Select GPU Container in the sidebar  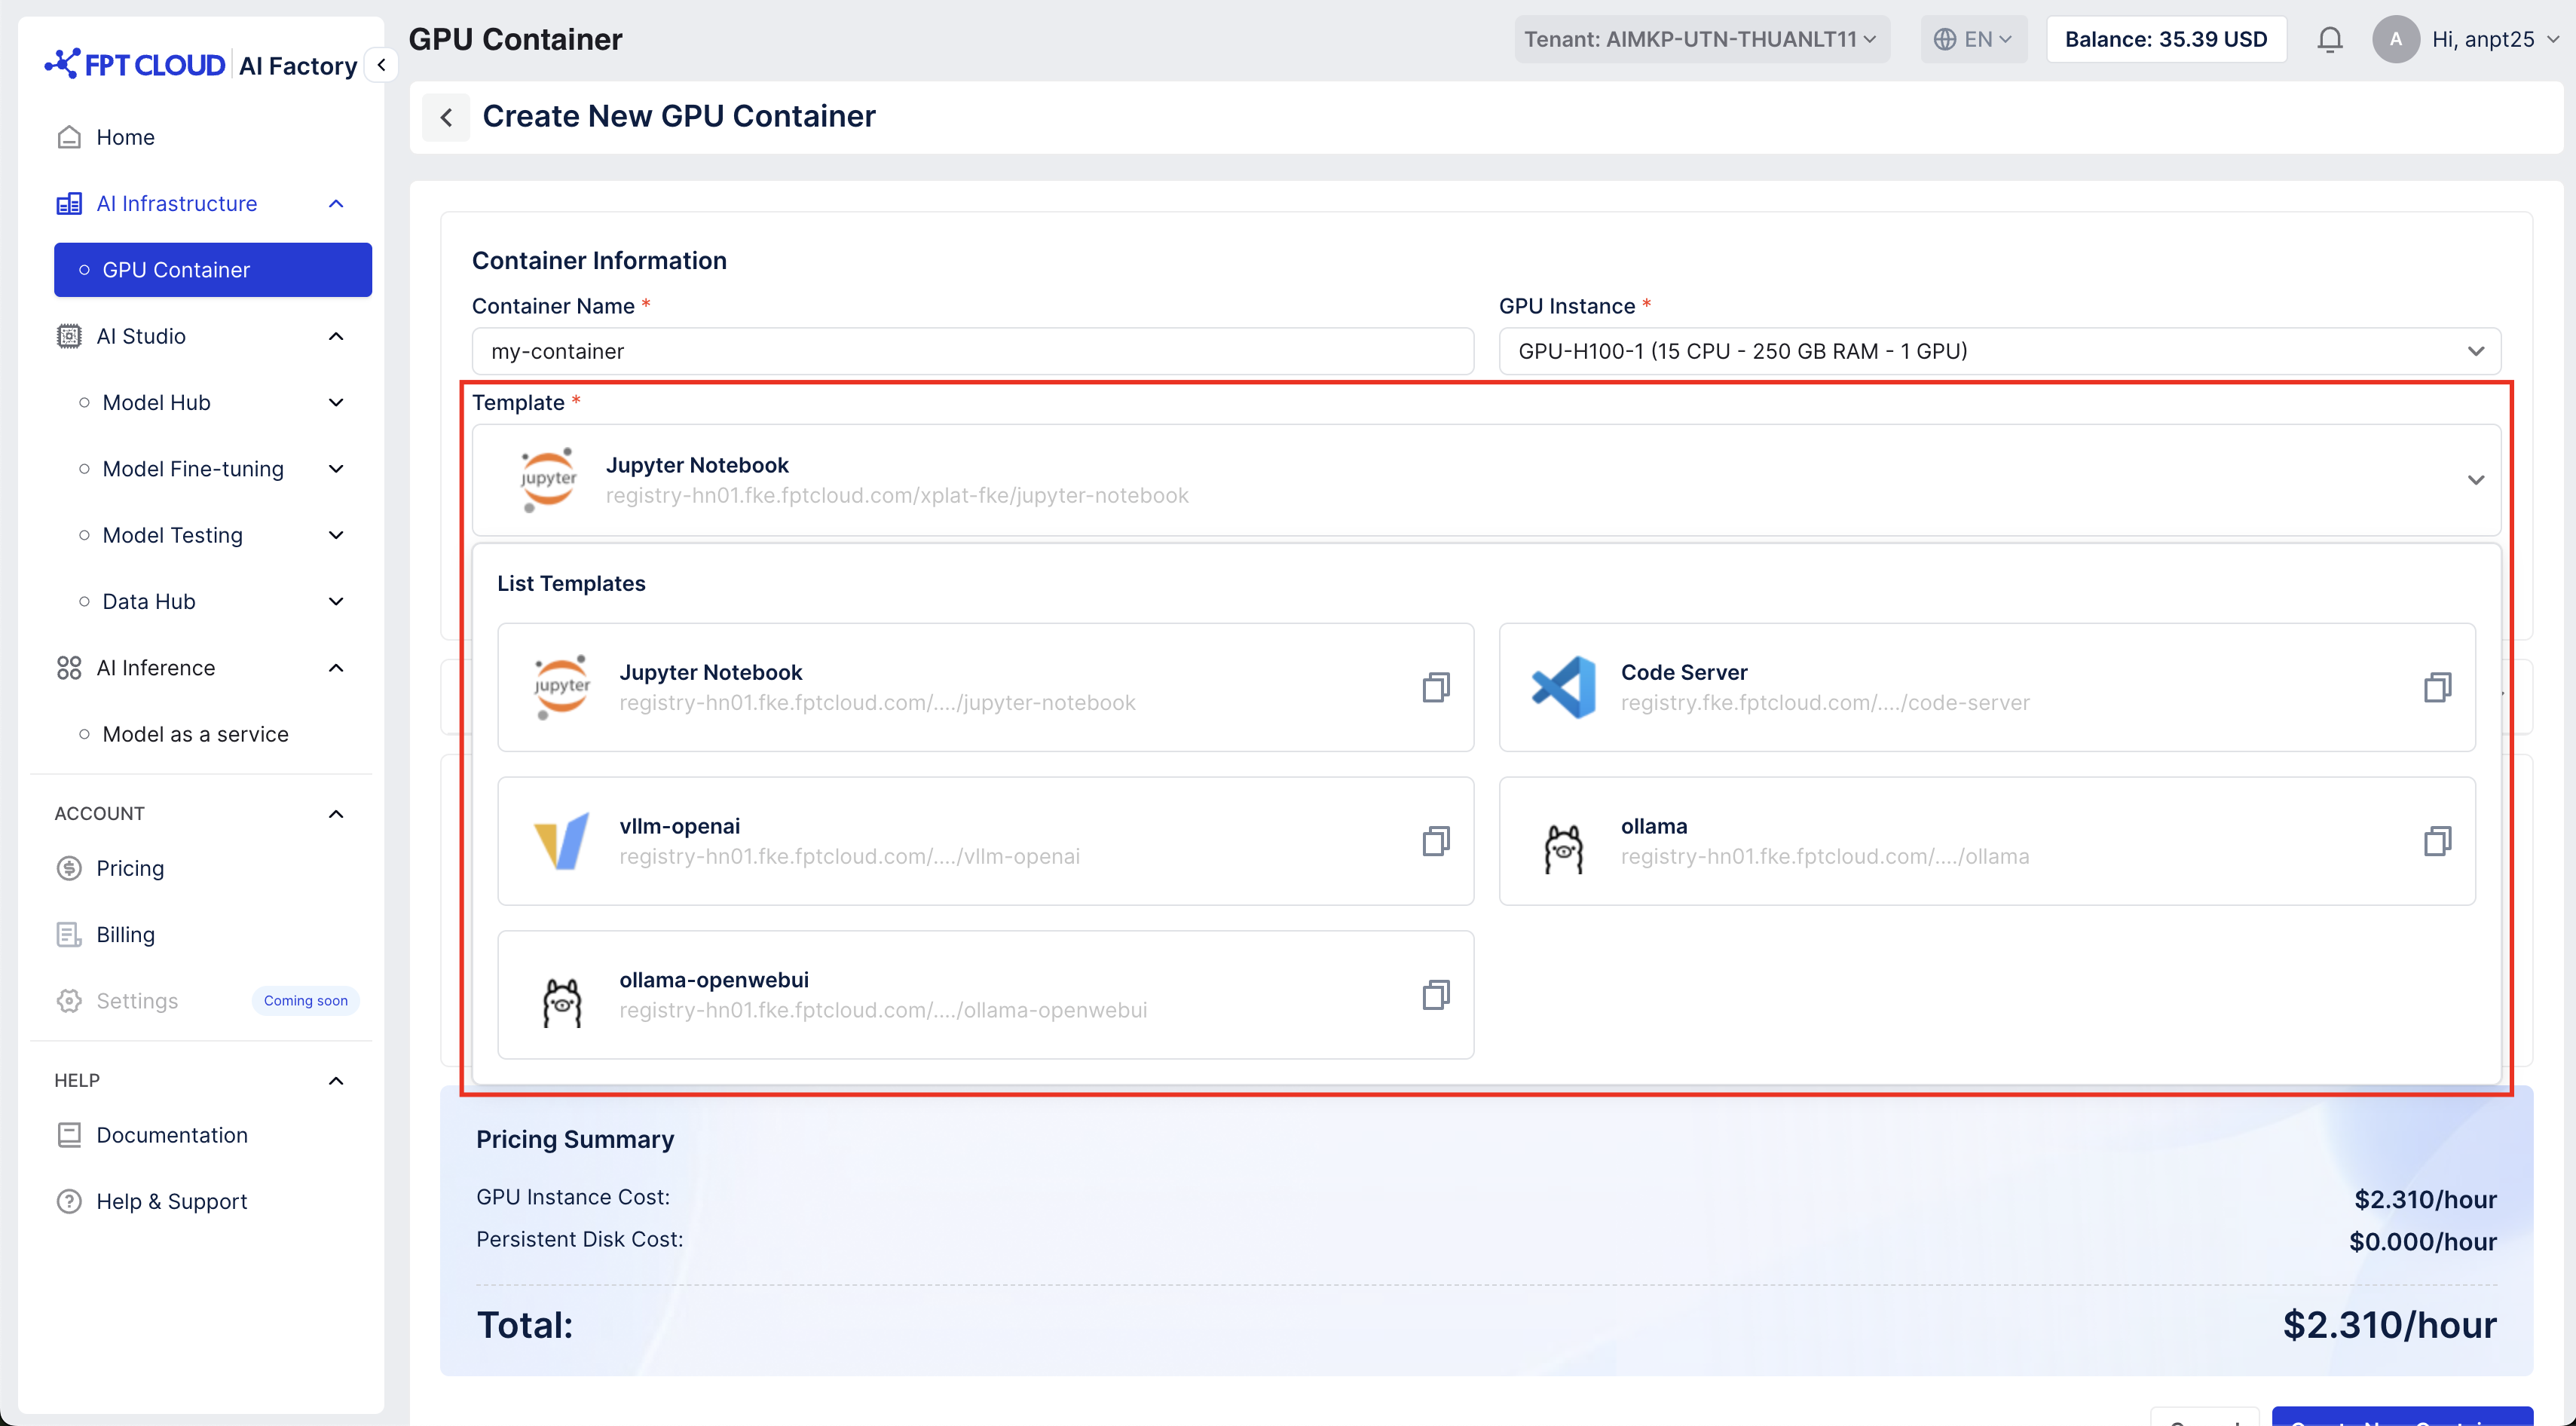tap(213, 270)
